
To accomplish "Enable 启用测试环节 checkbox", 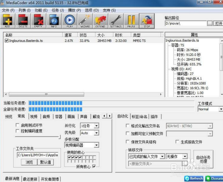I will 18,125.
